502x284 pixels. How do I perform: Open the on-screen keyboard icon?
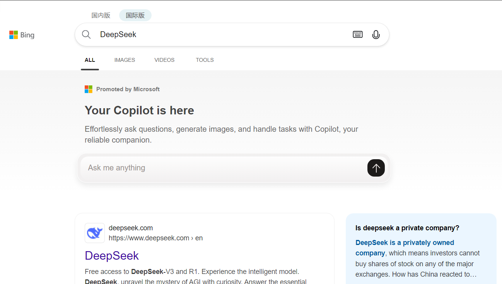358,34
